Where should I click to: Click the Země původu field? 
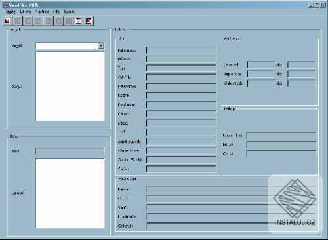(181, 142)
